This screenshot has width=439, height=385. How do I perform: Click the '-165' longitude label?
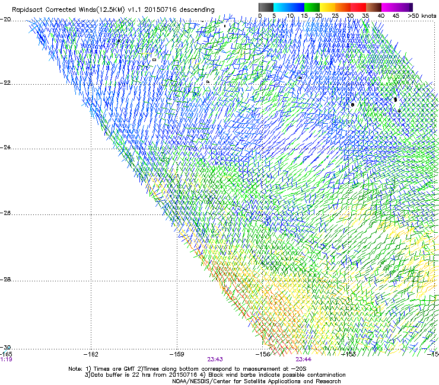pyautogui.click(x=6, y=354)
